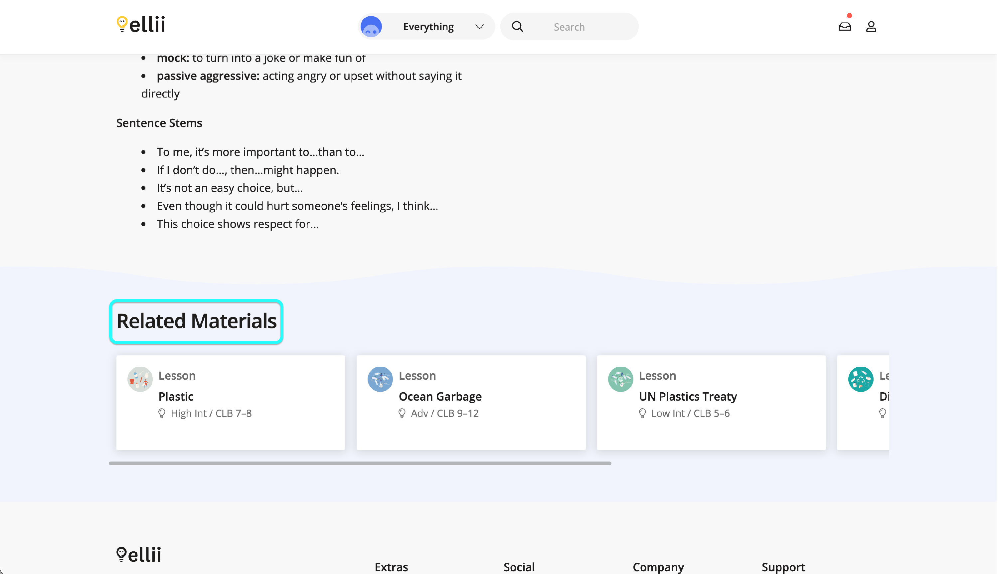Open the inbox notifications icon

(x=845, y=26)
